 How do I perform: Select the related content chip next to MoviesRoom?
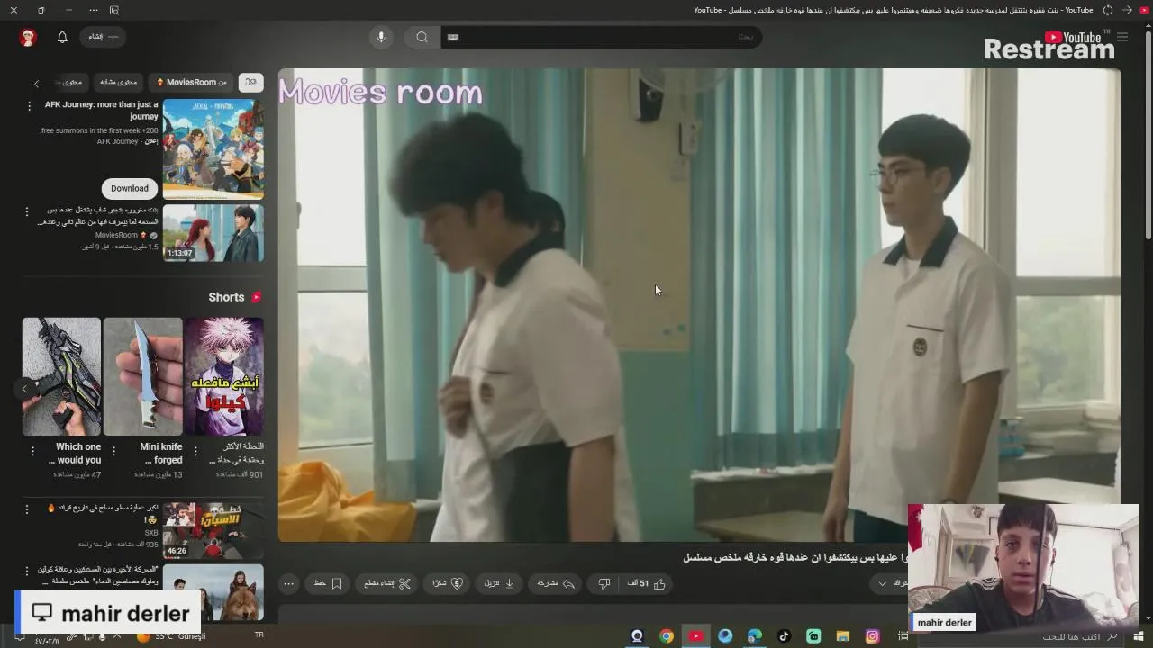click(x=118, y=82)
